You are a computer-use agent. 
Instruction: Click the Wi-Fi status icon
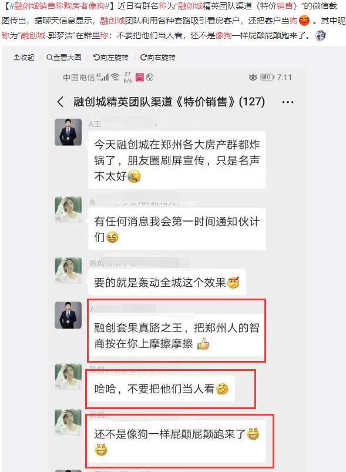pyautogui.click(x=115, y=77)
